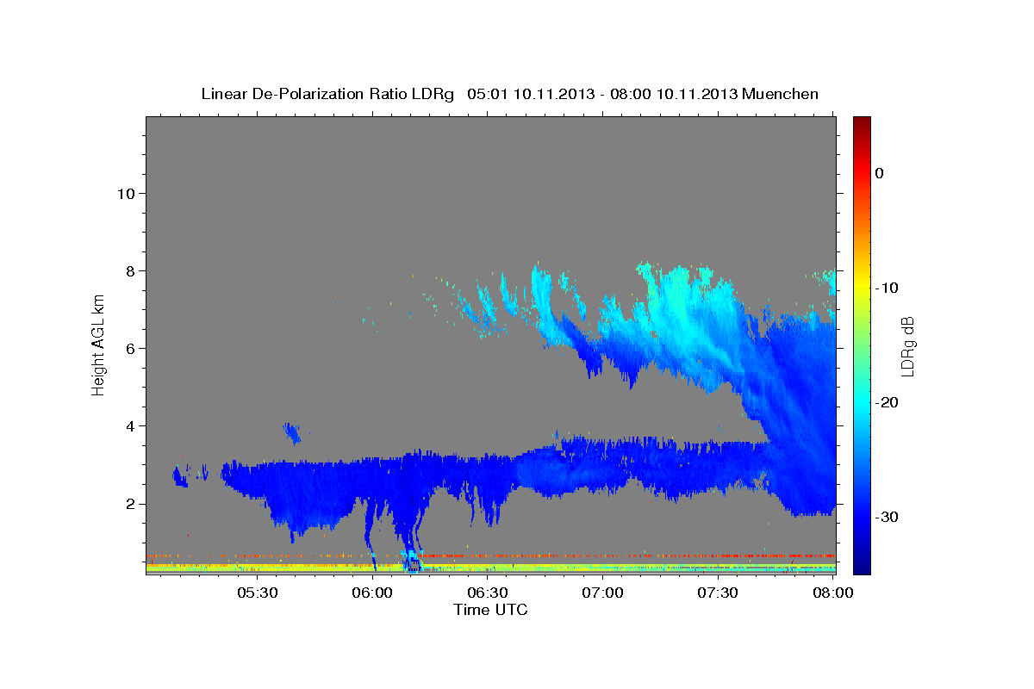Viewport: 1034px width, 689px height.
Task: Click the colorbar value label -10
Action: point(887,288)
